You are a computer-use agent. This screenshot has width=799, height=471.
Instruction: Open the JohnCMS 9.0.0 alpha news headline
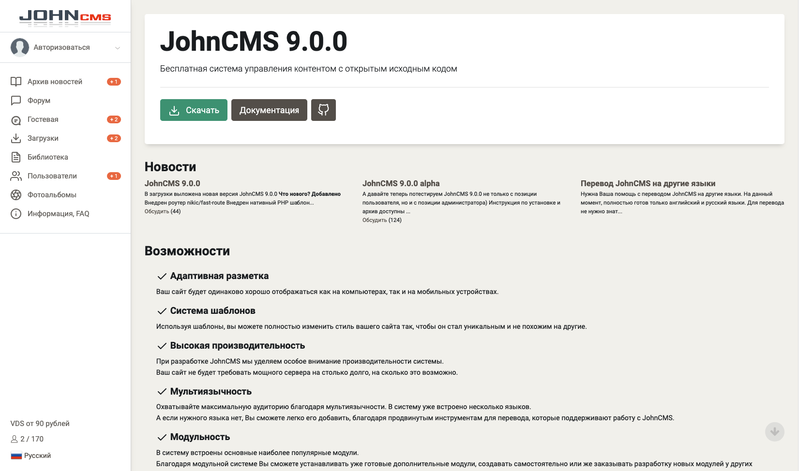pos(401,183)
